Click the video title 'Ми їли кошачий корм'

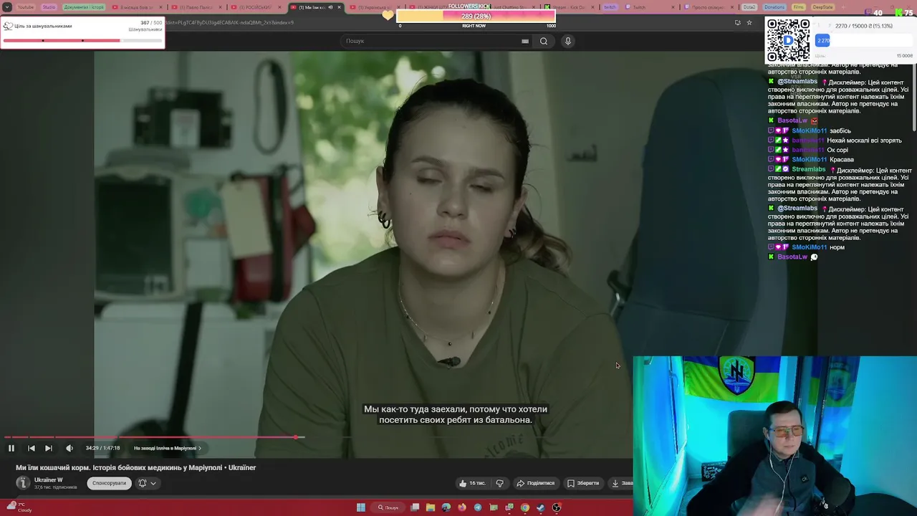(x=136, y=467)
